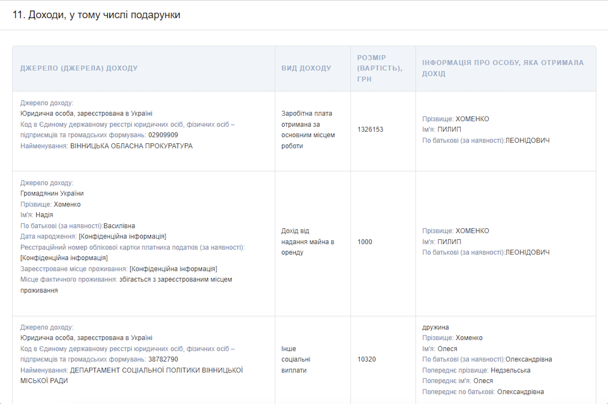Click income type 'Інше соціальні виплати'

[x=296, y=359]
